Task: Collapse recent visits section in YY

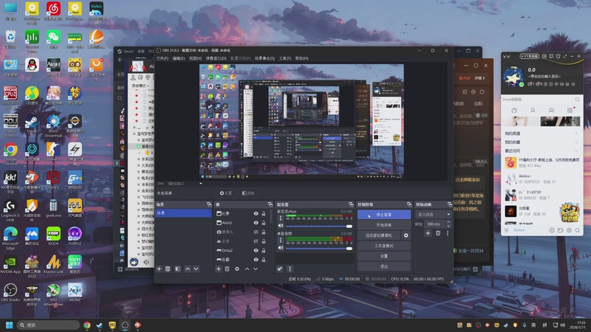Action: pos(576,151)
